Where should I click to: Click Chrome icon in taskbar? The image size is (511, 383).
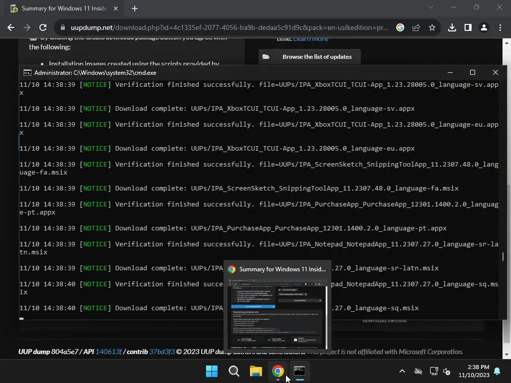(x=277, y=371)
